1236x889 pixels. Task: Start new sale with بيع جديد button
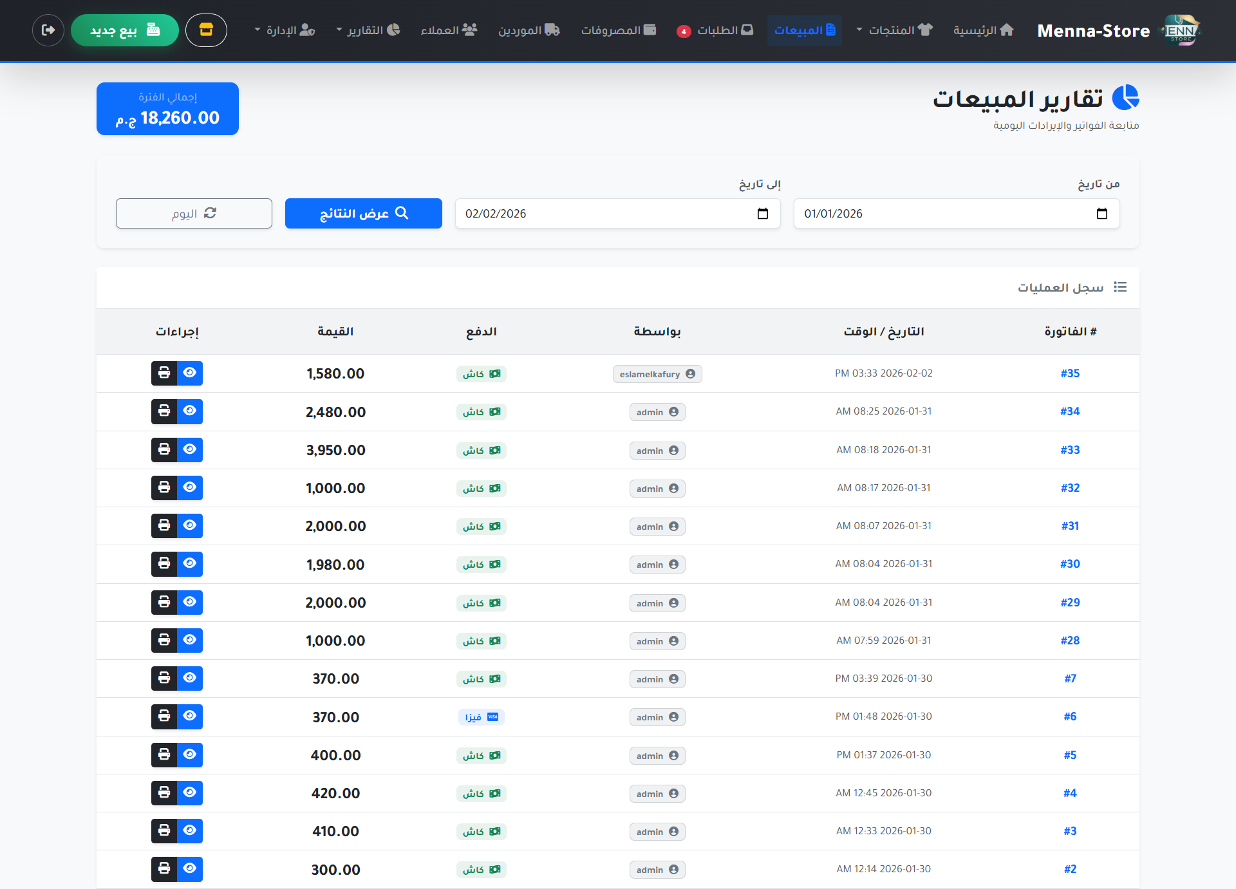(x=125, y=30)
